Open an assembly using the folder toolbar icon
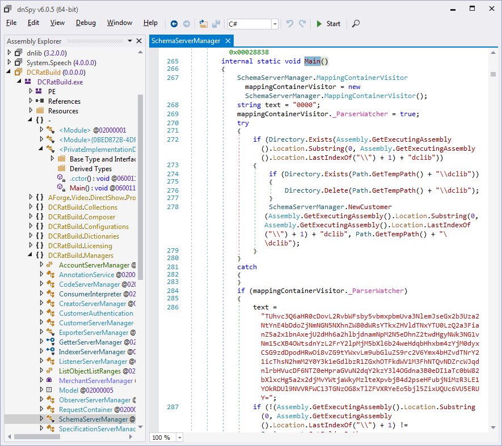The image size is (502, 446). [x=203, y=24]
